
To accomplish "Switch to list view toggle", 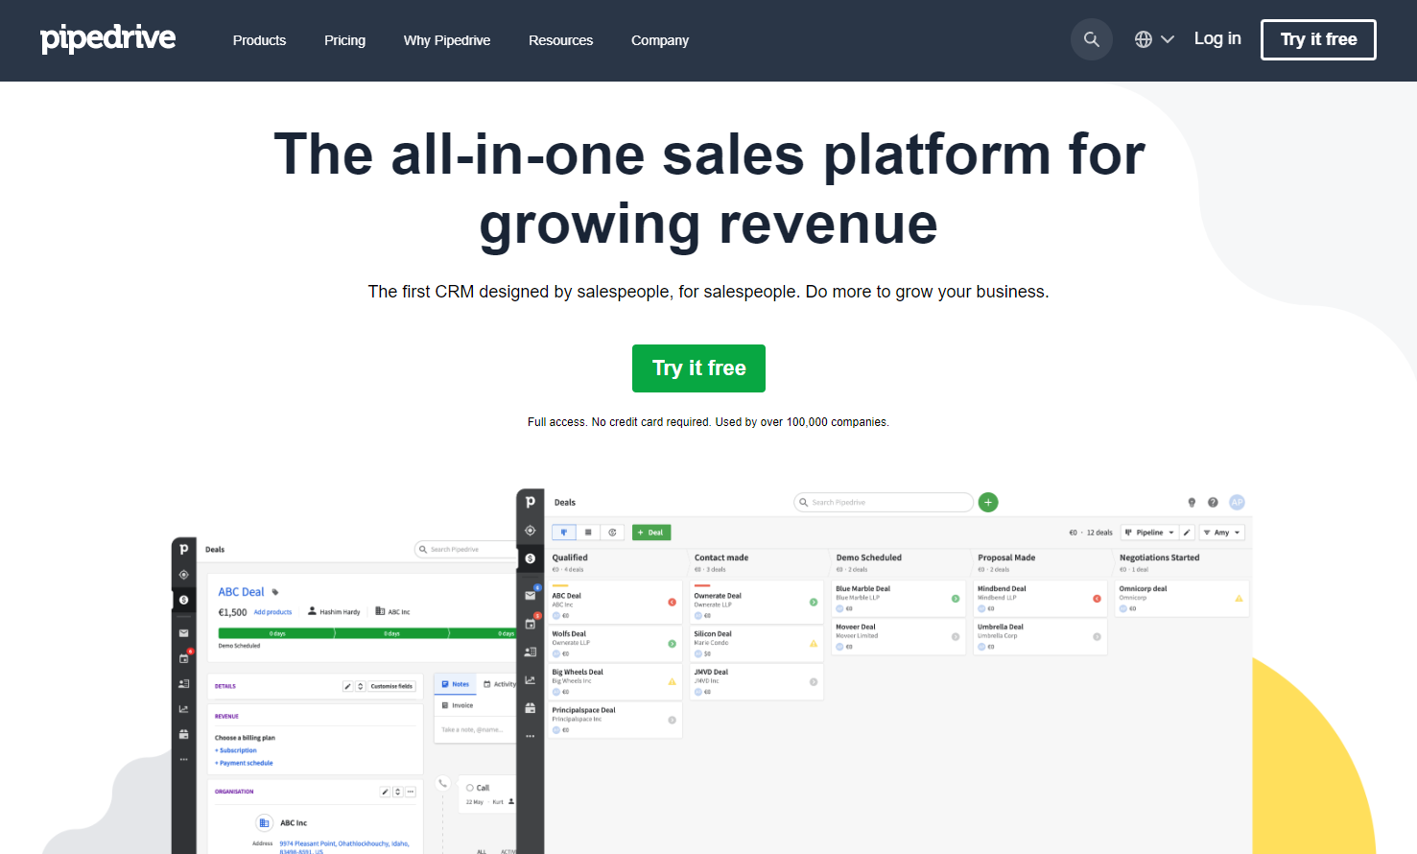I will point(588,533).
